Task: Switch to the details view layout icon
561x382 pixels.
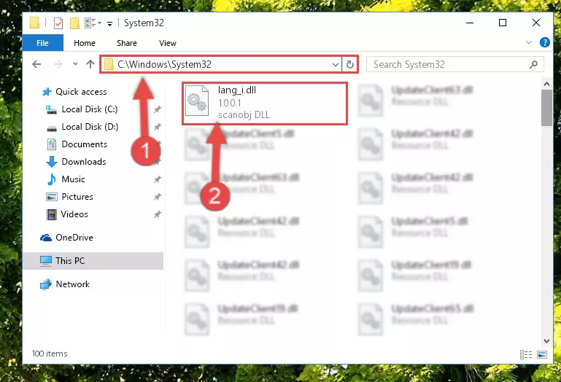Action: pyautogui.click(x=525, y=354)
